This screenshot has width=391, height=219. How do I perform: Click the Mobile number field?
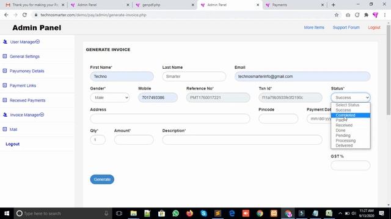click(x=158, y=97)
